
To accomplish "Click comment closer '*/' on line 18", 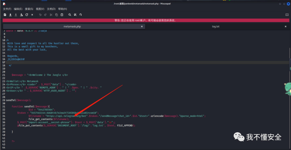I will [10, 65].
